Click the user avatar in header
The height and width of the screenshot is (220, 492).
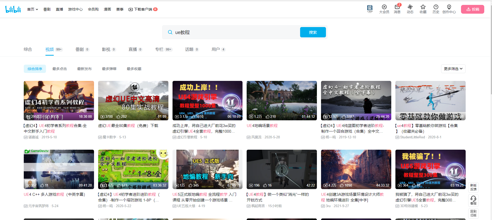coord(370,9)
